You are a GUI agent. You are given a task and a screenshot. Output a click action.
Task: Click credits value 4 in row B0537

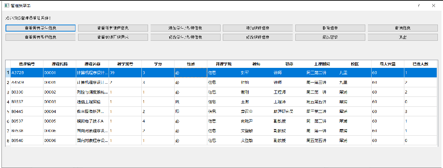tap(158, 121)
